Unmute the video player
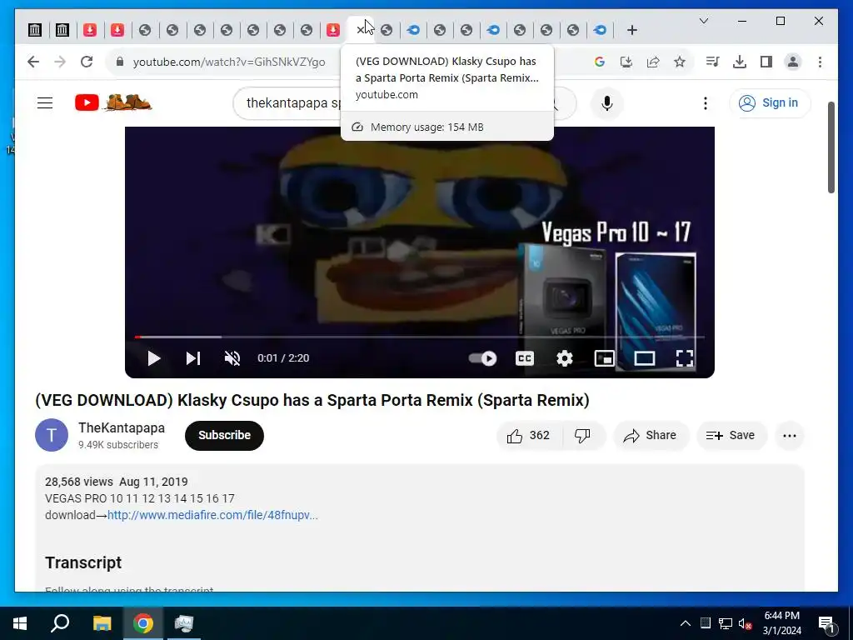The width and height of the screenshot is (853, 640). [232, 358]
